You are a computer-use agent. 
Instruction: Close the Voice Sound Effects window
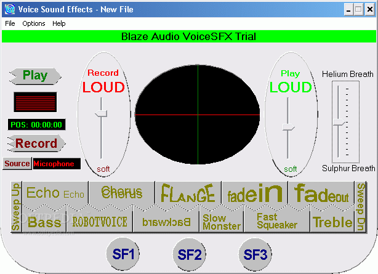(x=370, y=10)
